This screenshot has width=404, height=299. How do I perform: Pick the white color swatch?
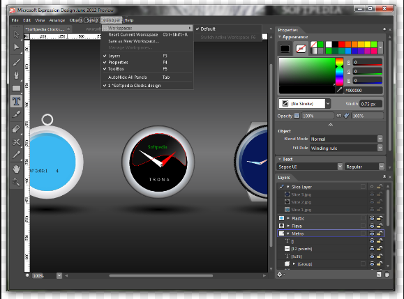tap(329, 45)
